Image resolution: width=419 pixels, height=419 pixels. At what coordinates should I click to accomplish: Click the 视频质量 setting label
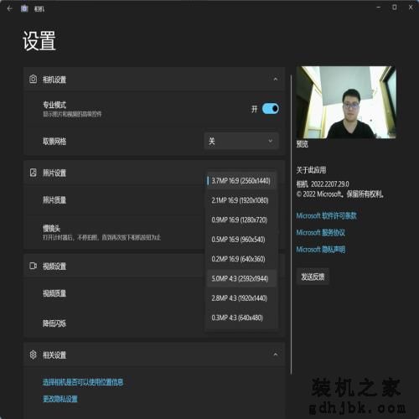tap(54, 293)
